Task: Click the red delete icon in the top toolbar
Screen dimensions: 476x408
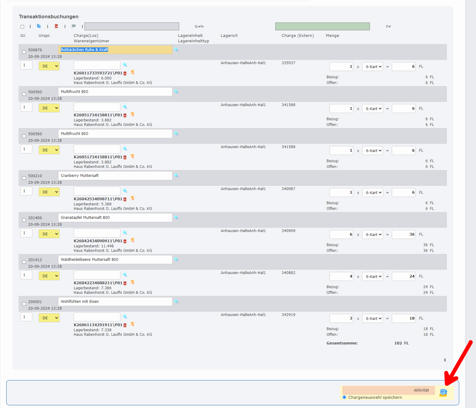Action: [x=56, y=26]
